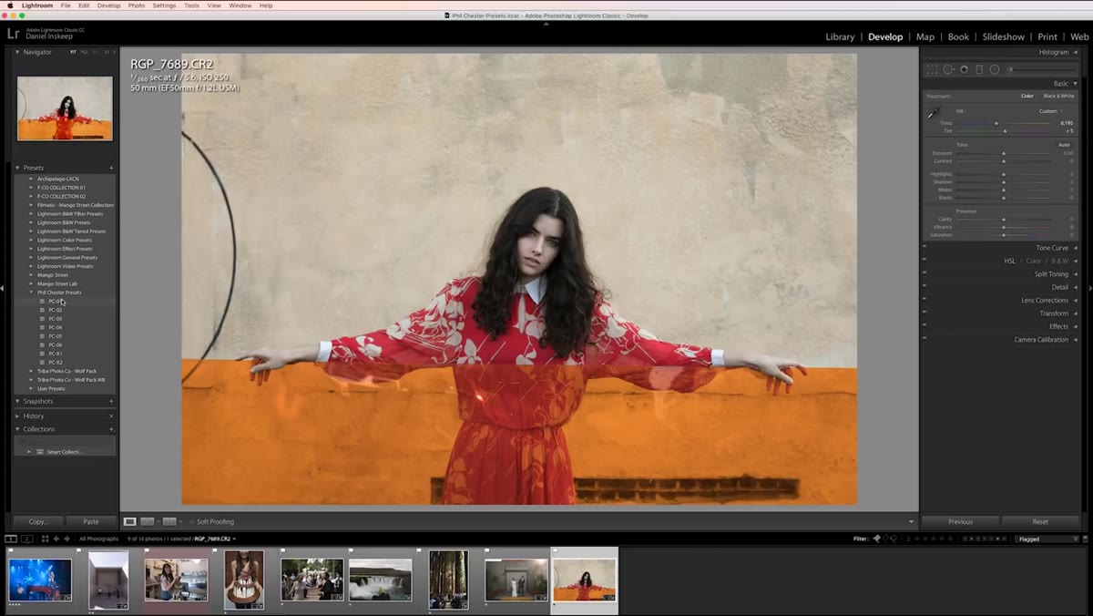Toggle the HSL panel on/off switch

[924, 261]
